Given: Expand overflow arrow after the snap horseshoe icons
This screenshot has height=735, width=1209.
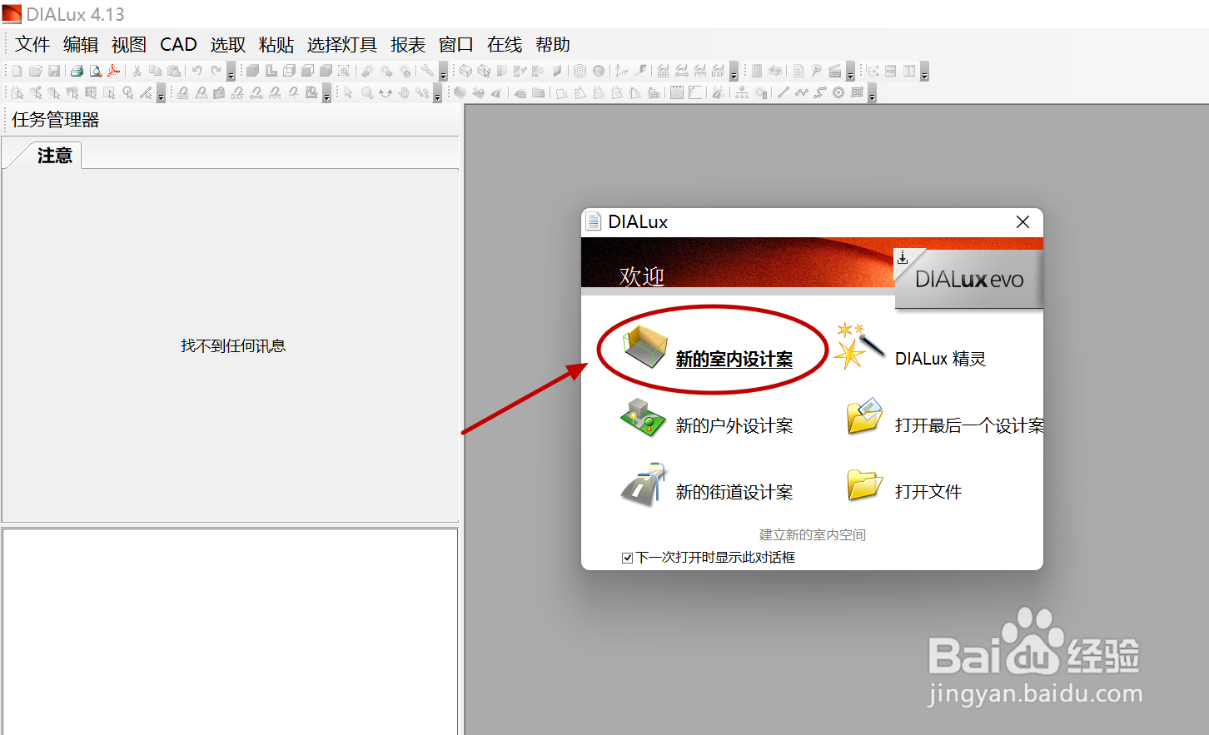Looking at the screenshot, I should click(327, 93).
